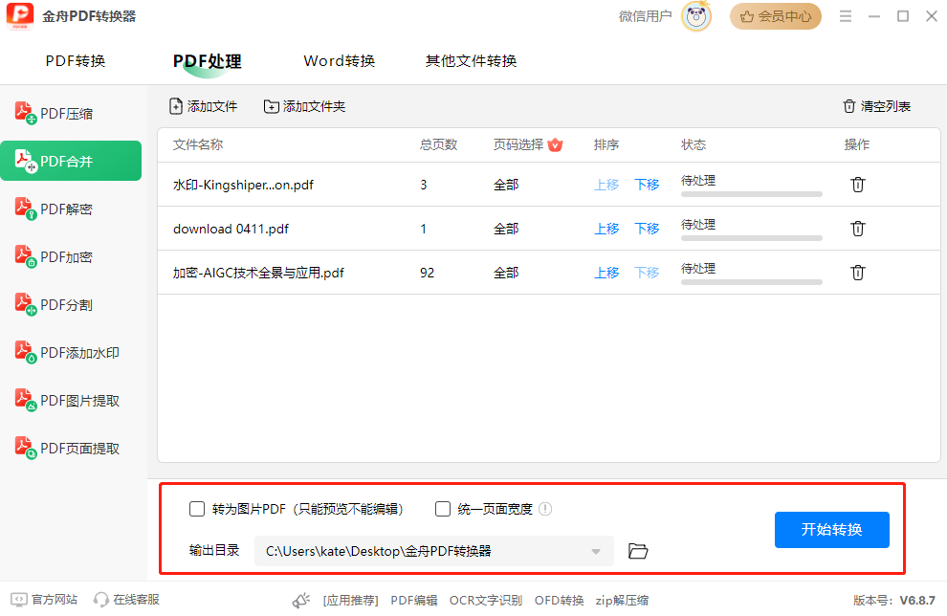This screenshot has height=616, width=947.
Task: Click the megaphone announcement icon
Action: [300, 600]
